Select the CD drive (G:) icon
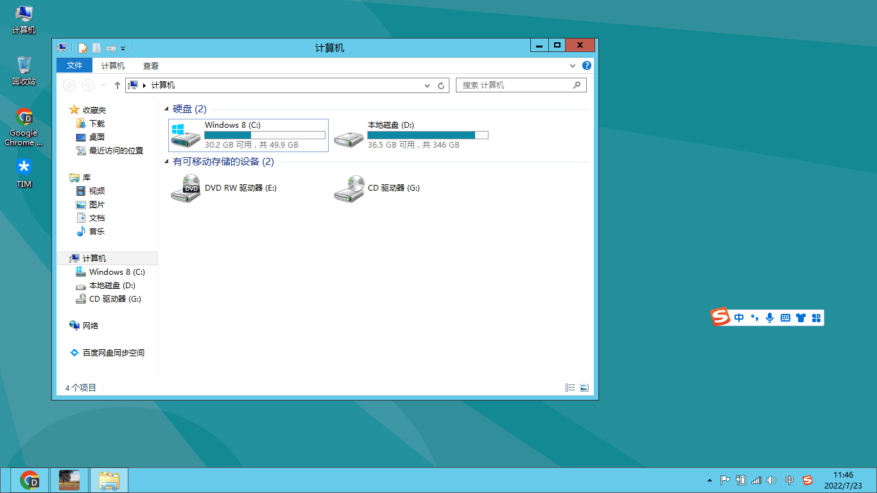The width and height of the screenshot is (877, 493). (349, 188)
